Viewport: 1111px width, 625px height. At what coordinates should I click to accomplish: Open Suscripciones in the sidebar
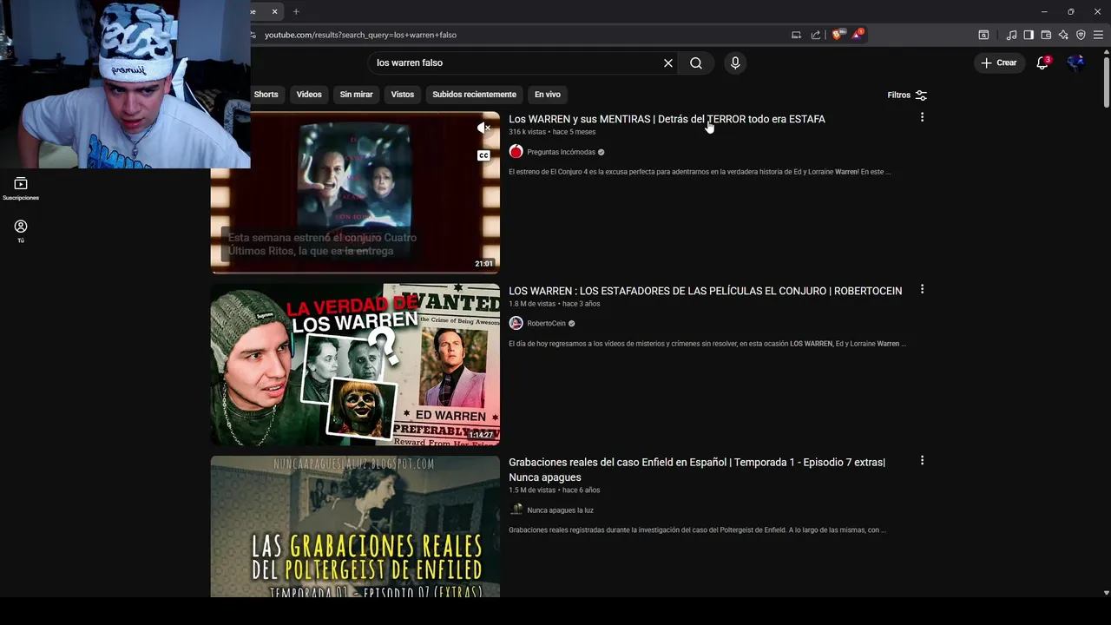pos(21,188)
